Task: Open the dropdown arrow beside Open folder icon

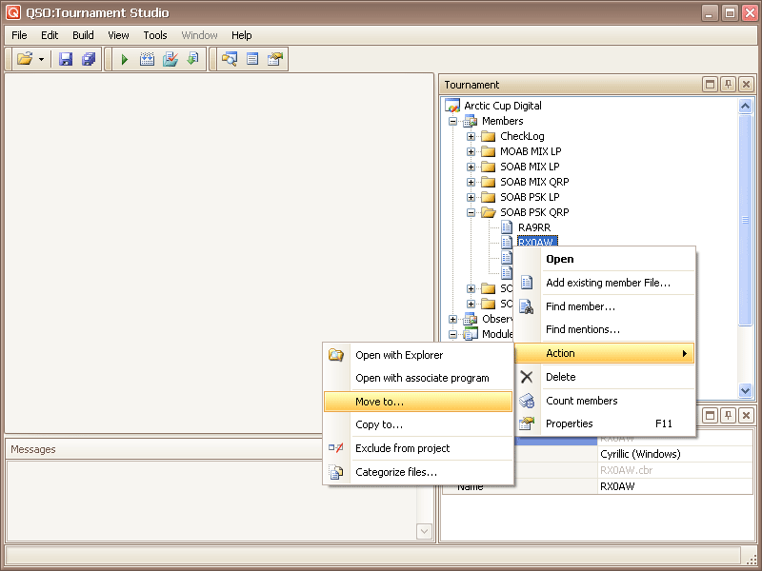Action: pos(41,59)
